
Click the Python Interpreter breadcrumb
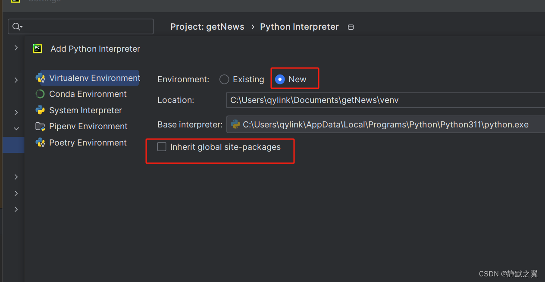click(299, 27)
